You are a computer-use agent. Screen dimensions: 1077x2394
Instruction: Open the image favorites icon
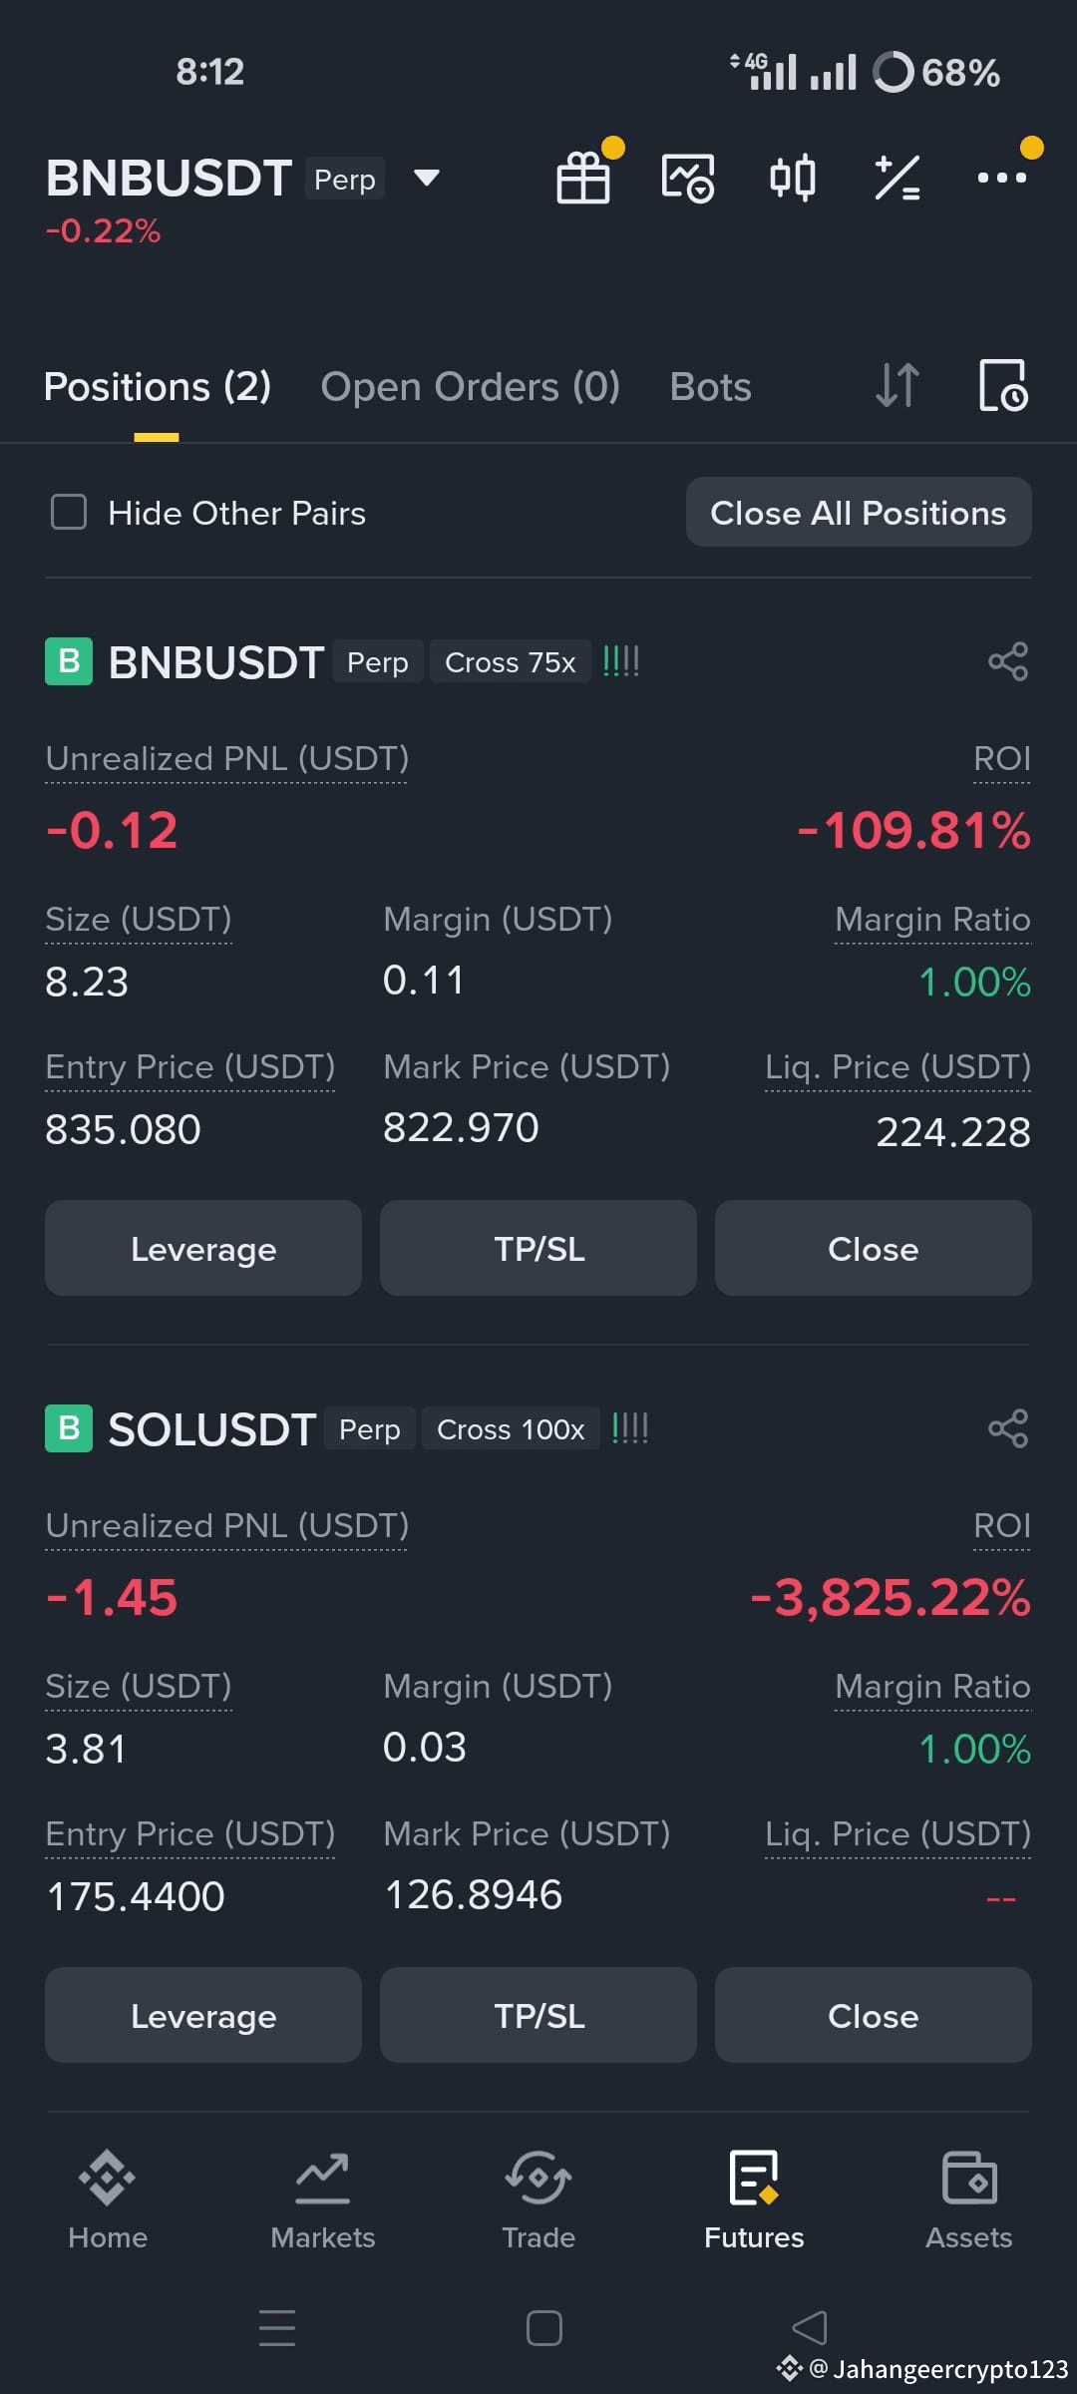[x=688, y=179]
